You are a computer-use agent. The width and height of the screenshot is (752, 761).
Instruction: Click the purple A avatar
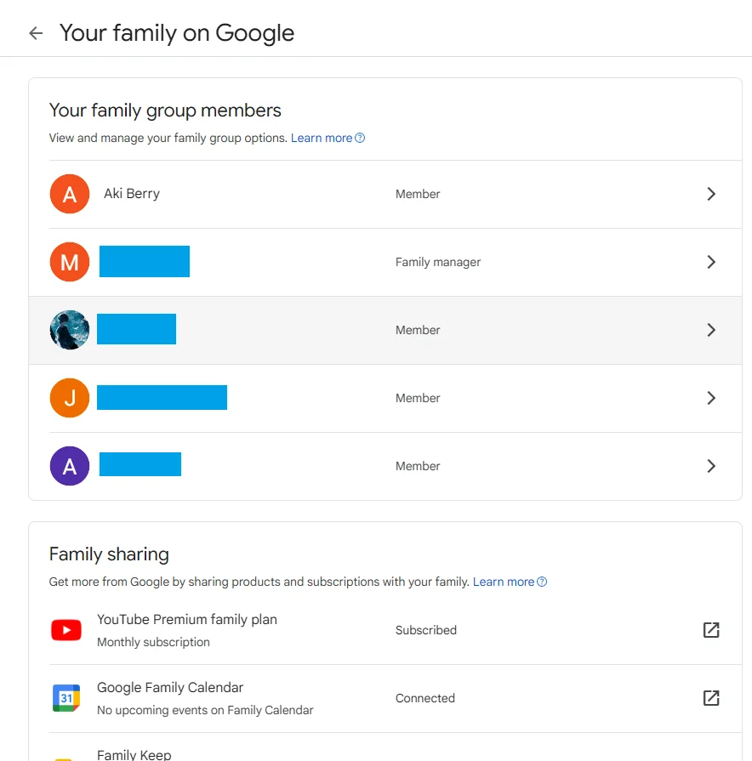pyautogui.click(x=70, y=466)
